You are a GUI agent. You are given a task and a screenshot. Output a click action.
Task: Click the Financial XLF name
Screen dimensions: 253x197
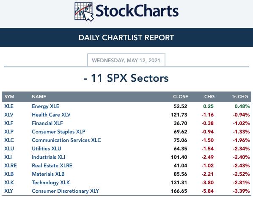click(47, 123)
